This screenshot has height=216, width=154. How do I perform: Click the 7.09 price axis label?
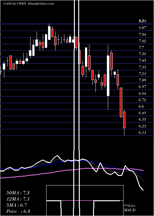142,80
